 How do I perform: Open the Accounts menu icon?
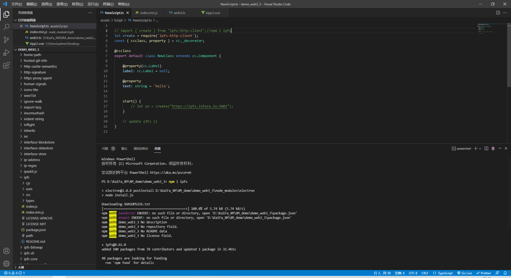(x=6, y=251)
